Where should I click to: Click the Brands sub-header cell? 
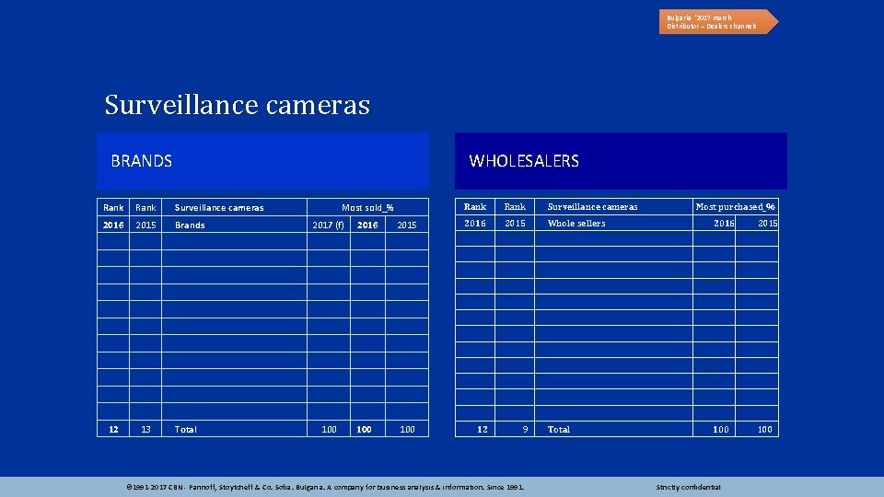click(x=234, y=225)
